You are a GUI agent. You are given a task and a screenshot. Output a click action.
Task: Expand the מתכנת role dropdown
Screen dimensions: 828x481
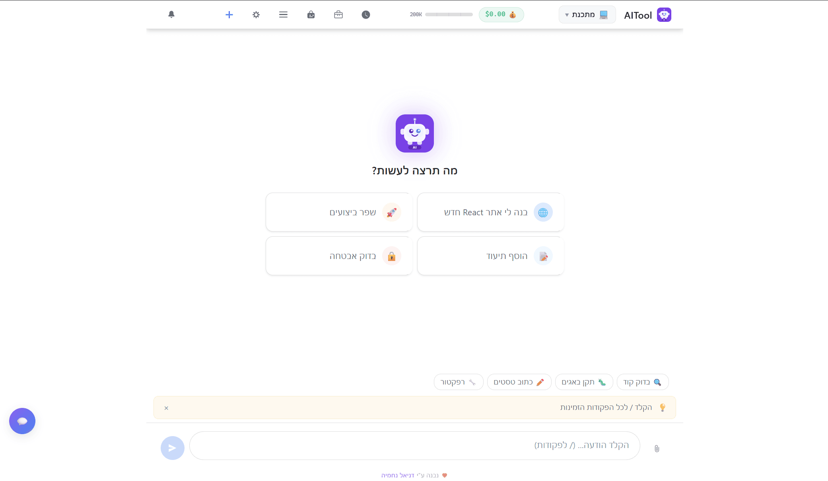pos(587,15)
